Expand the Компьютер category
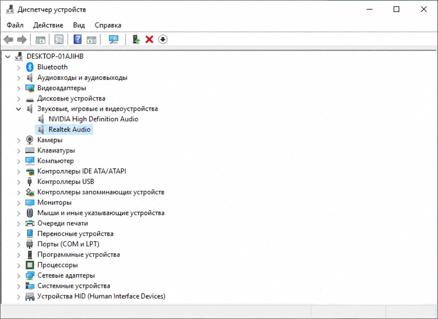This screenshot has width=438, height=319. 19,161
